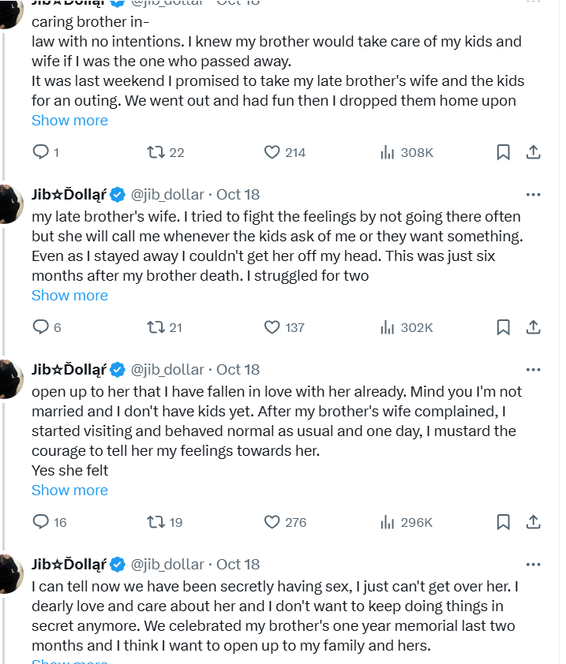Bookmark the tweet with 308K views

pyautogui.click(x=503, y=152)
